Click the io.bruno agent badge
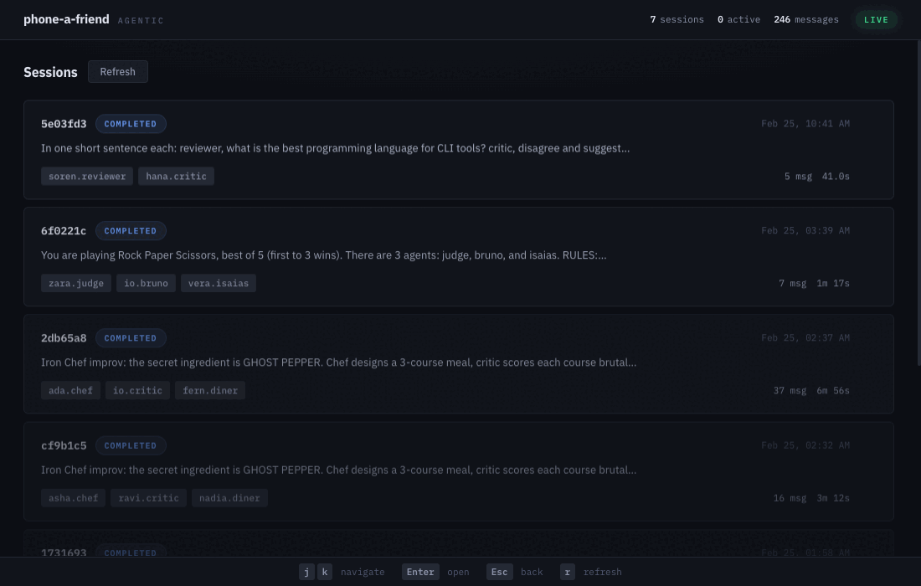 click(x=146, y=283)
